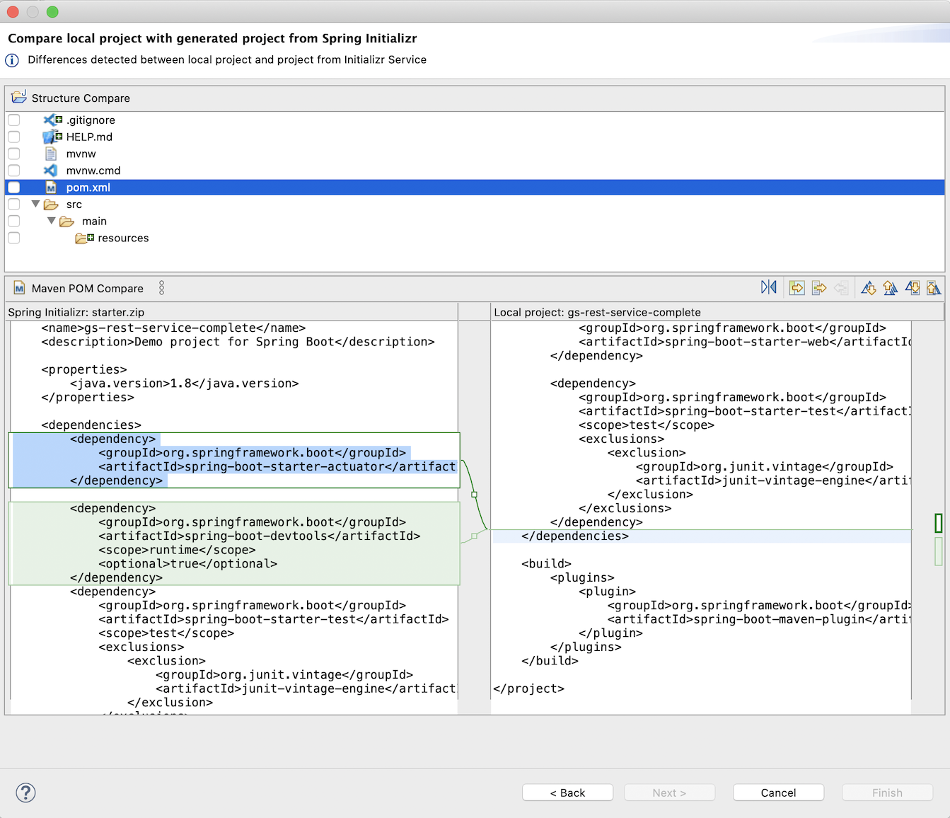The height and width of the screenshot is (818, 950).
Task: Go to the previous difference icon
Action: click(891, 288)
